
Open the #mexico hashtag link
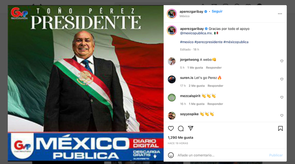[187, 42]
